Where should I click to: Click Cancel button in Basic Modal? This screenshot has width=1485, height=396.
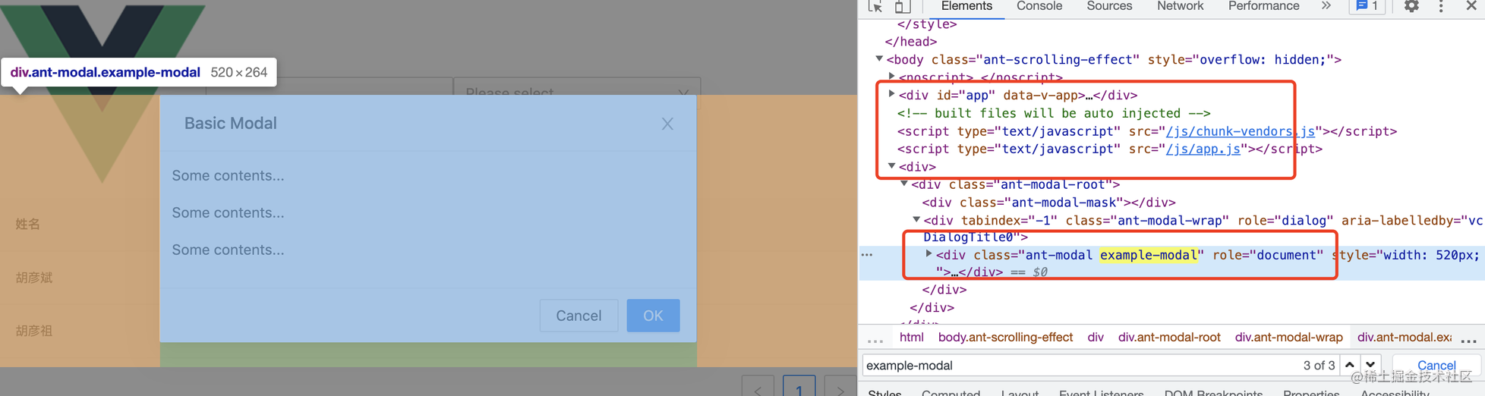[x=579, y=316]
